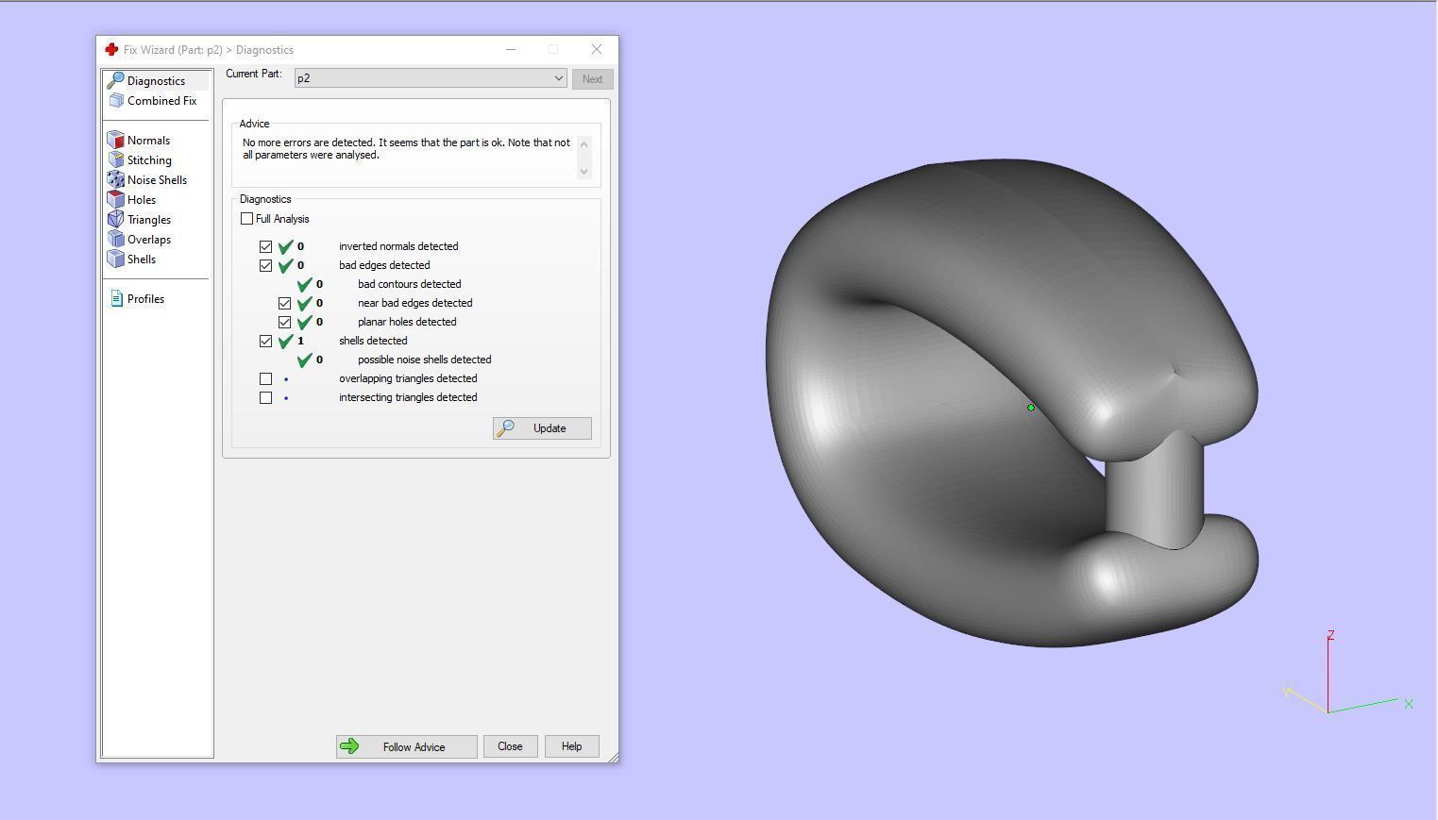The image size is (1438, 820).
Task: Go to the Noise Shells page label
Action: pos(157,180)
